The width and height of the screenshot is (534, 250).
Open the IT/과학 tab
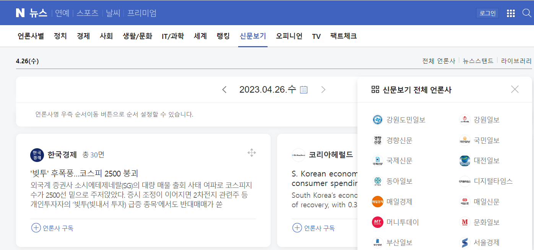173,36
